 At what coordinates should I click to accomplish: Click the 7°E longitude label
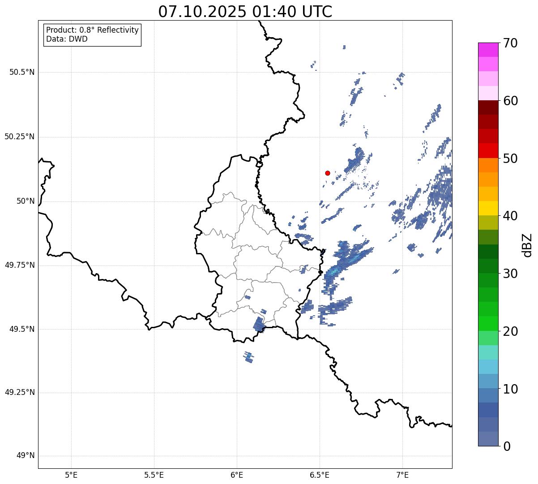(402, 475)
